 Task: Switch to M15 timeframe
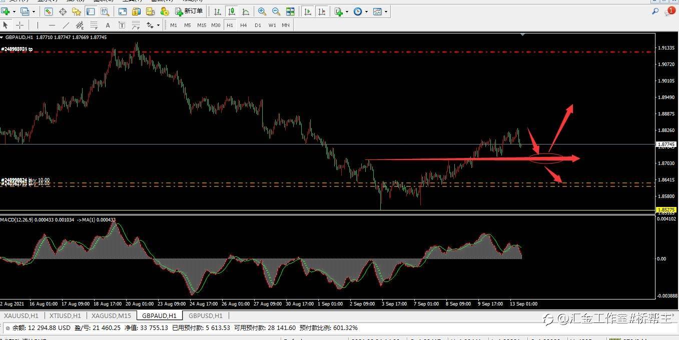pyautogui.click(x=202, y=25)
